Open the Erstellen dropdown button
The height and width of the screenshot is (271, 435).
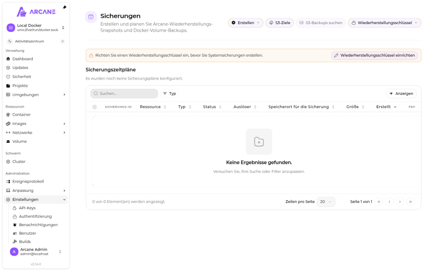[x=246, y=23]
